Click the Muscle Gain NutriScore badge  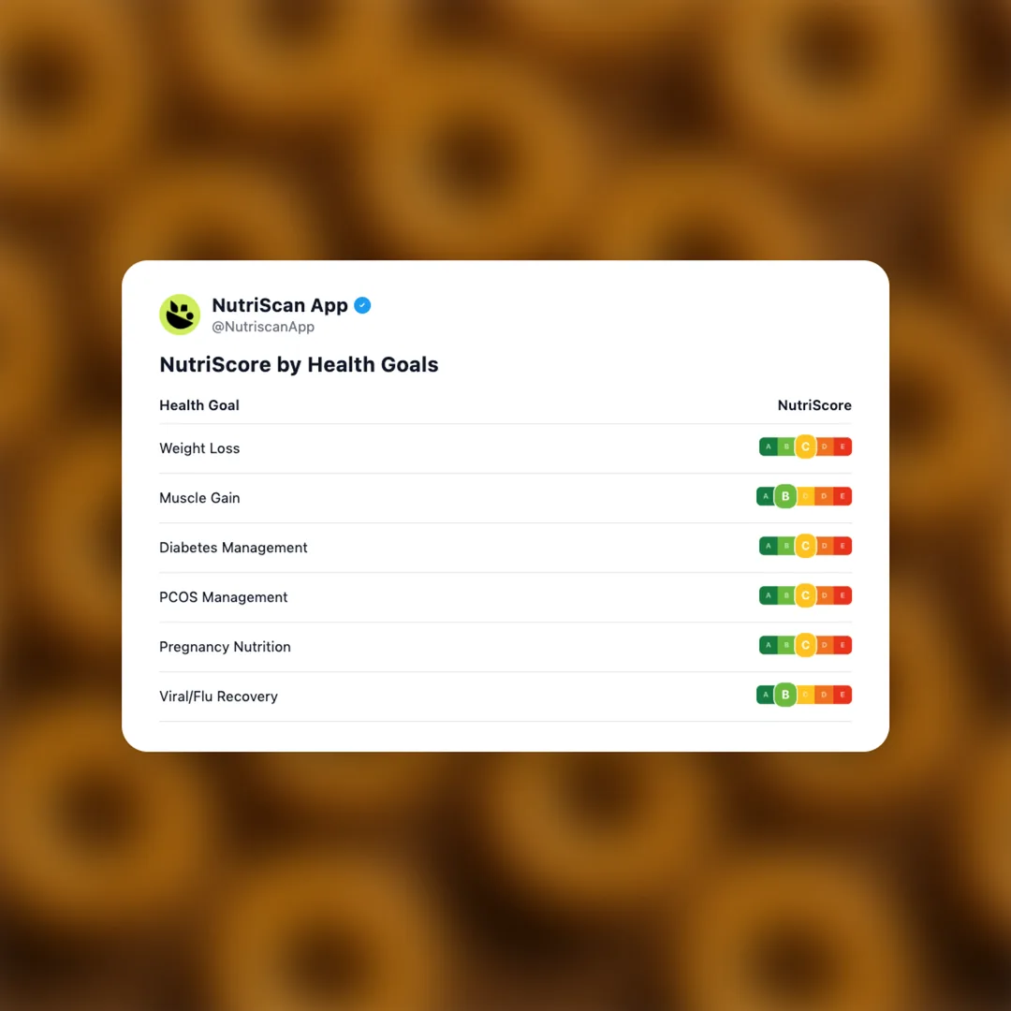[804, 497]
